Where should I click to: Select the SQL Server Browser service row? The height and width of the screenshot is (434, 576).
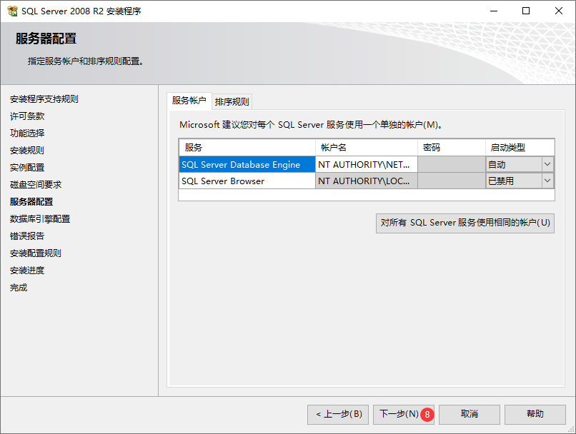pyautogui.click(x=247, y=181)
